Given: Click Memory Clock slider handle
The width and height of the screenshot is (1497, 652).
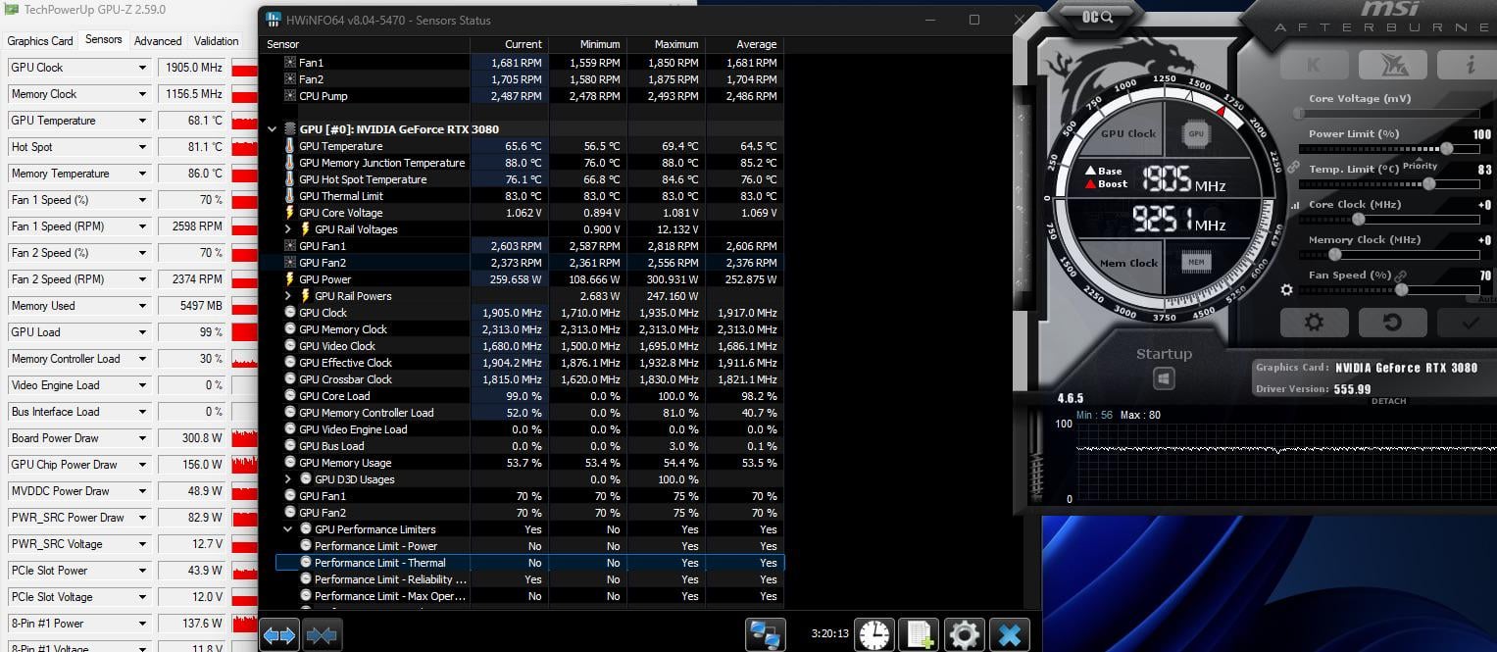Looking at the screenshot, I should tap(1334, 254).
